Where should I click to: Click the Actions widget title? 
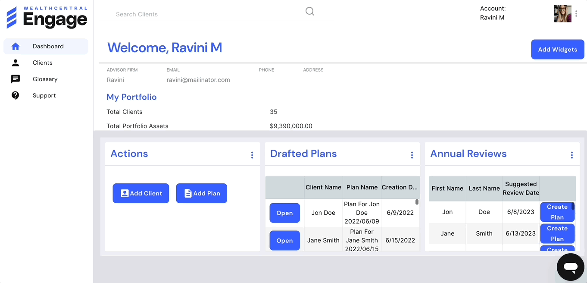(129, 154)
